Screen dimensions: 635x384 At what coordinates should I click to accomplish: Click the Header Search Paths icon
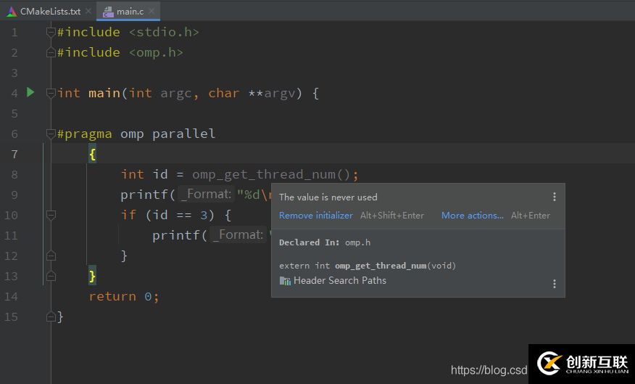285,281
